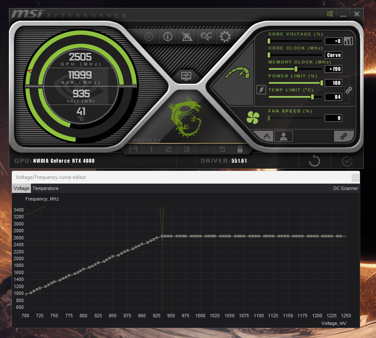
Task: Click OC Scanner in curve editor
Action: coord(346,188)
